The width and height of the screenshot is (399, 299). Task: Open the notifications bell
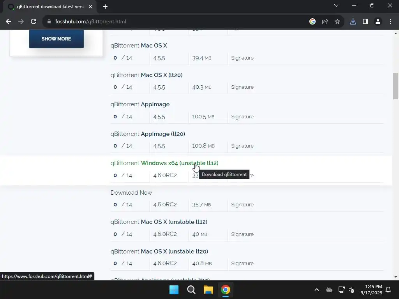[x=388, y=290]
